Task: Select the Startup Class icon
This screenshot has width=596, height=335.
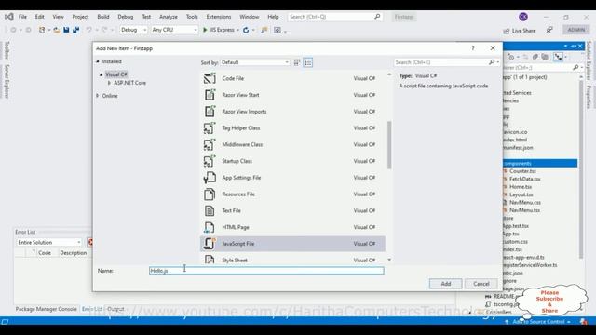Action: 210,161
